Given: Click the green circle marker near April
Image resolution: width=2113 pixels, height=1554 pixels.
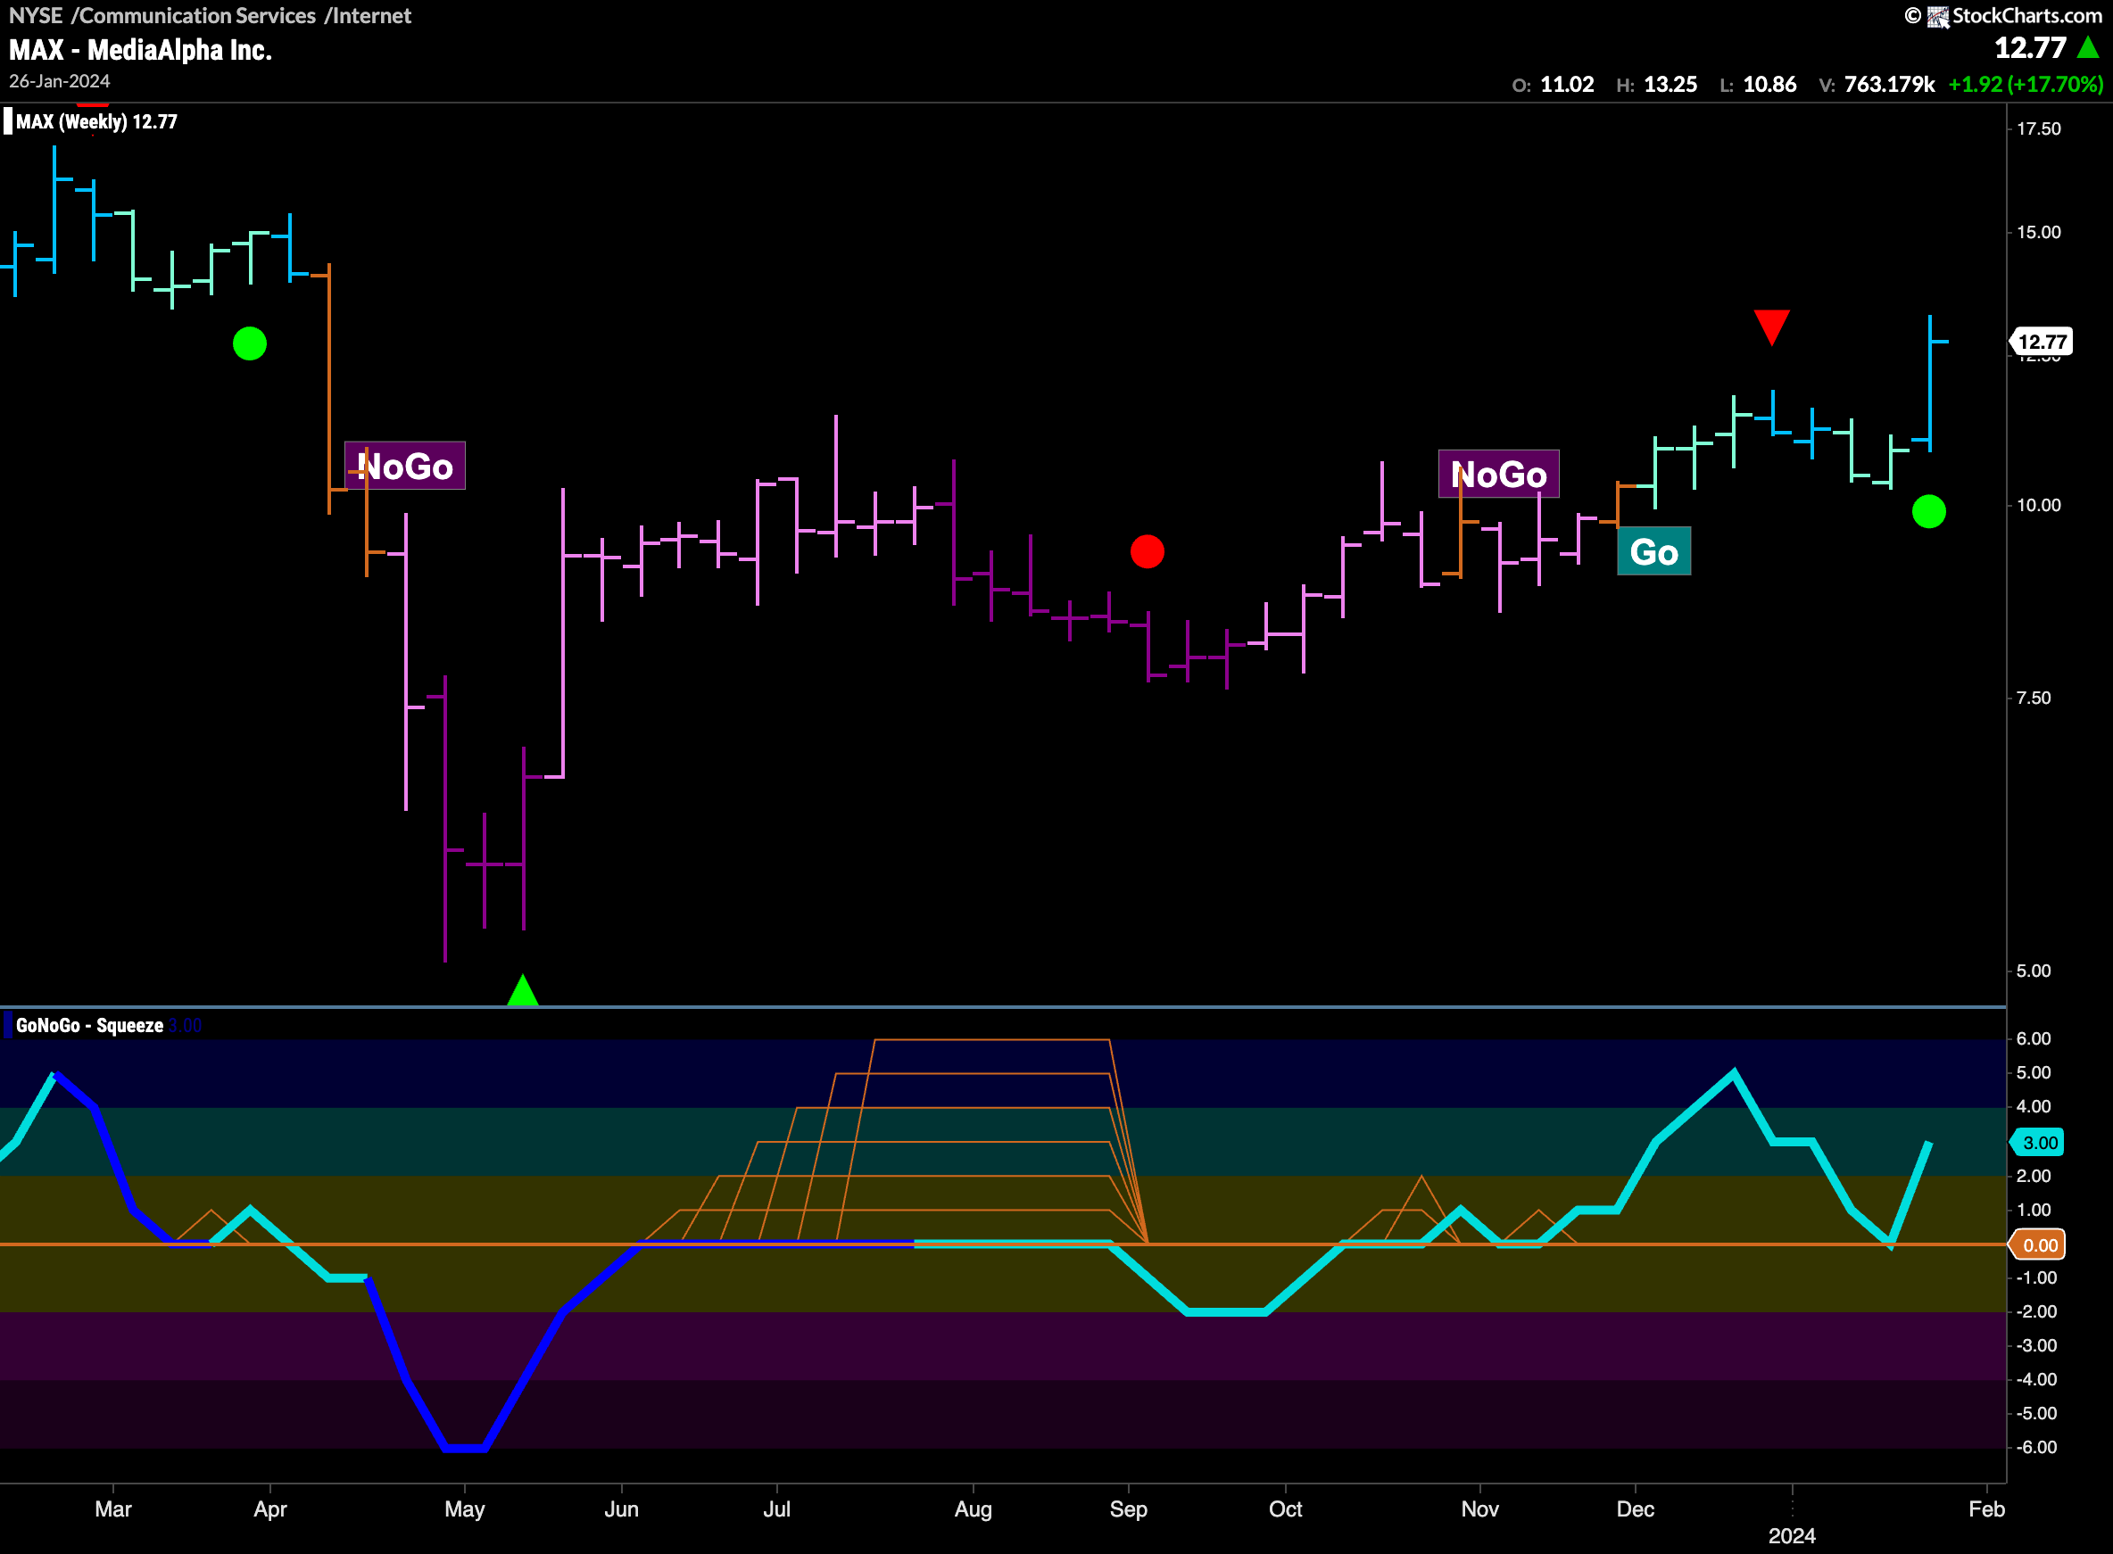Looking at the screenshot, I should coord(249,343).
